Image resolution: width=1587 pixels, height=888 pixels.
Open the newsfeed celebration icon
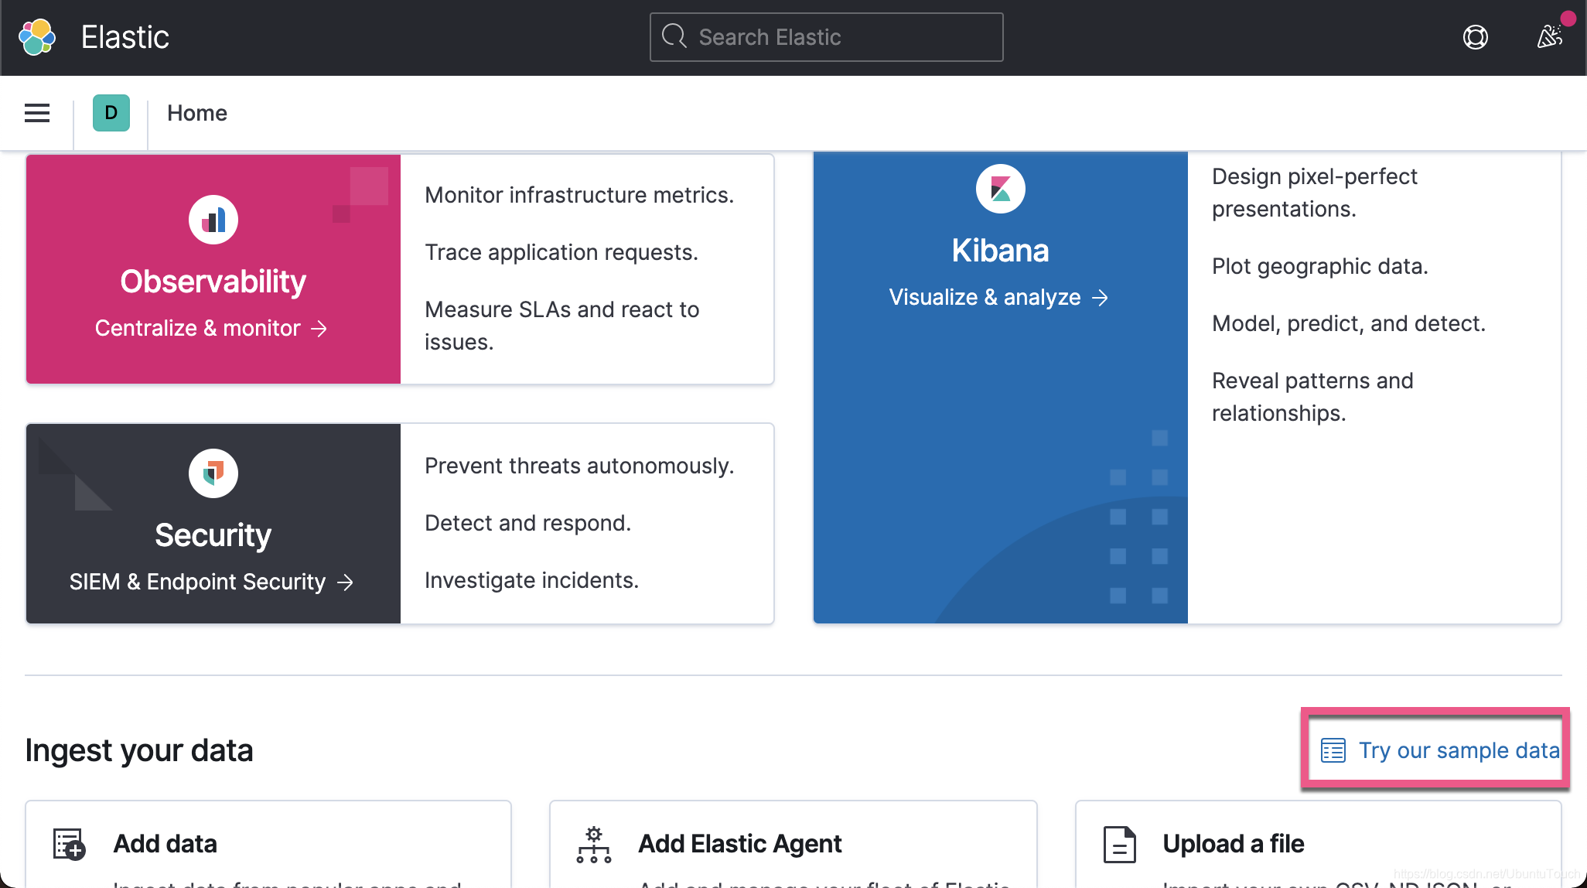[x=1549, y=36]
